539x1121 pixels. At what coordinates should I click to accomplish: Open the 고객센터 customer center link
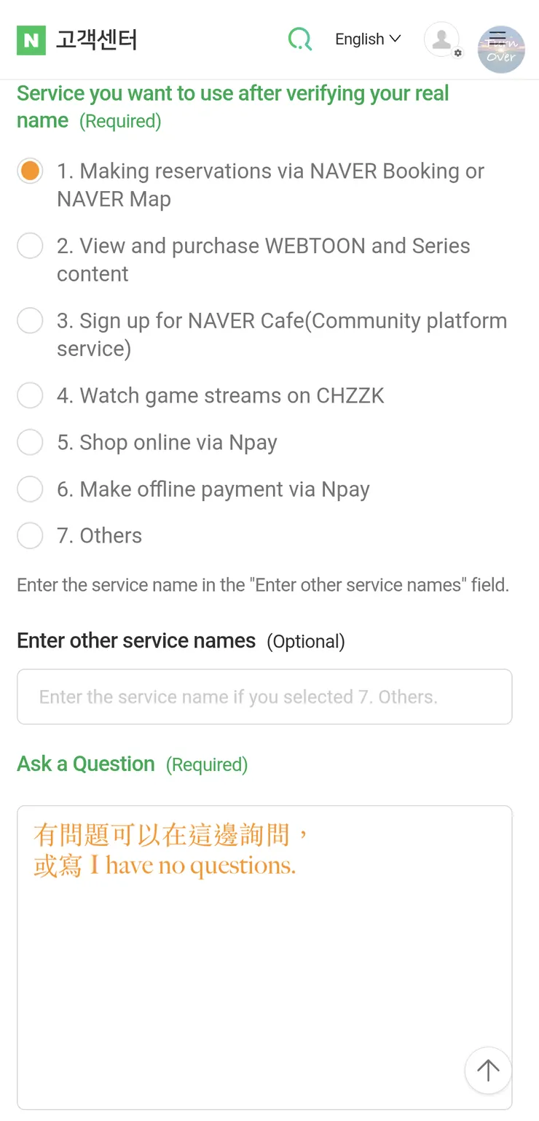click(x=97, y=40)
